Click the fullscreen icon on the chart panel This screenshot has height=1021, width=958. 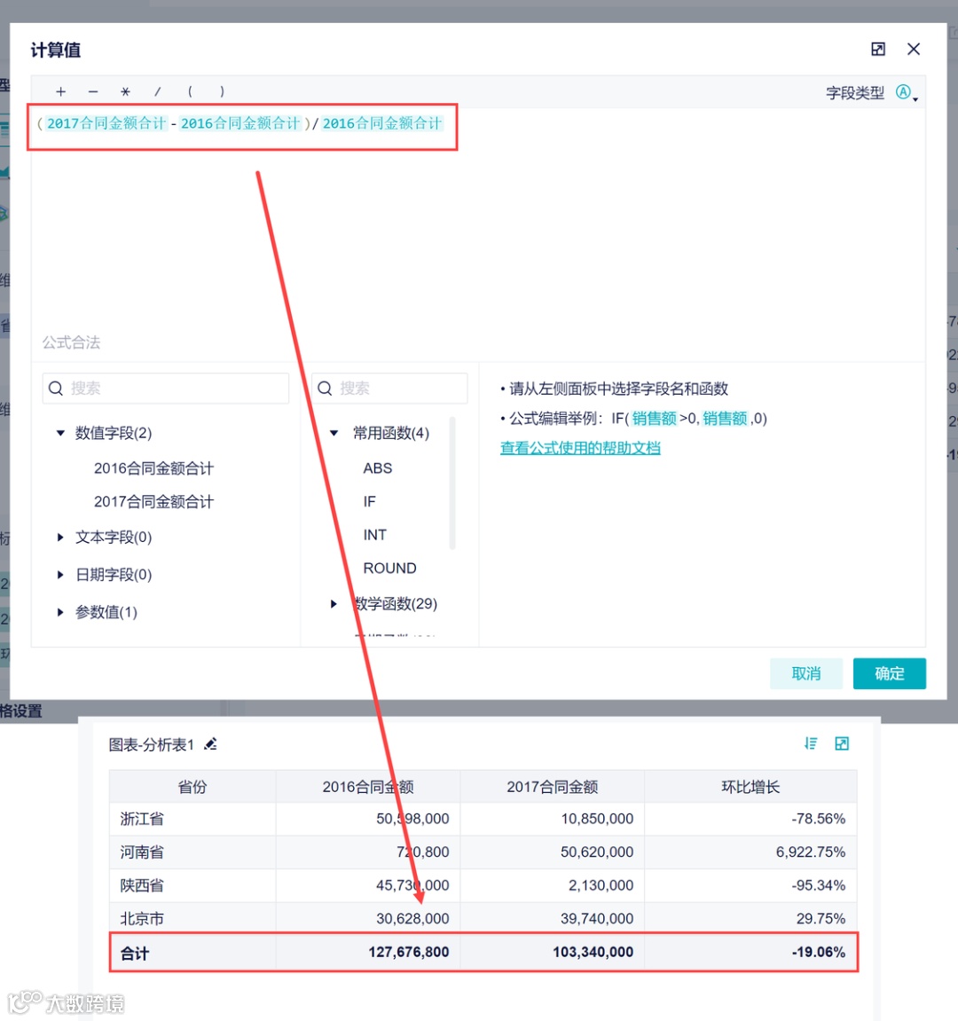[842, 744]
